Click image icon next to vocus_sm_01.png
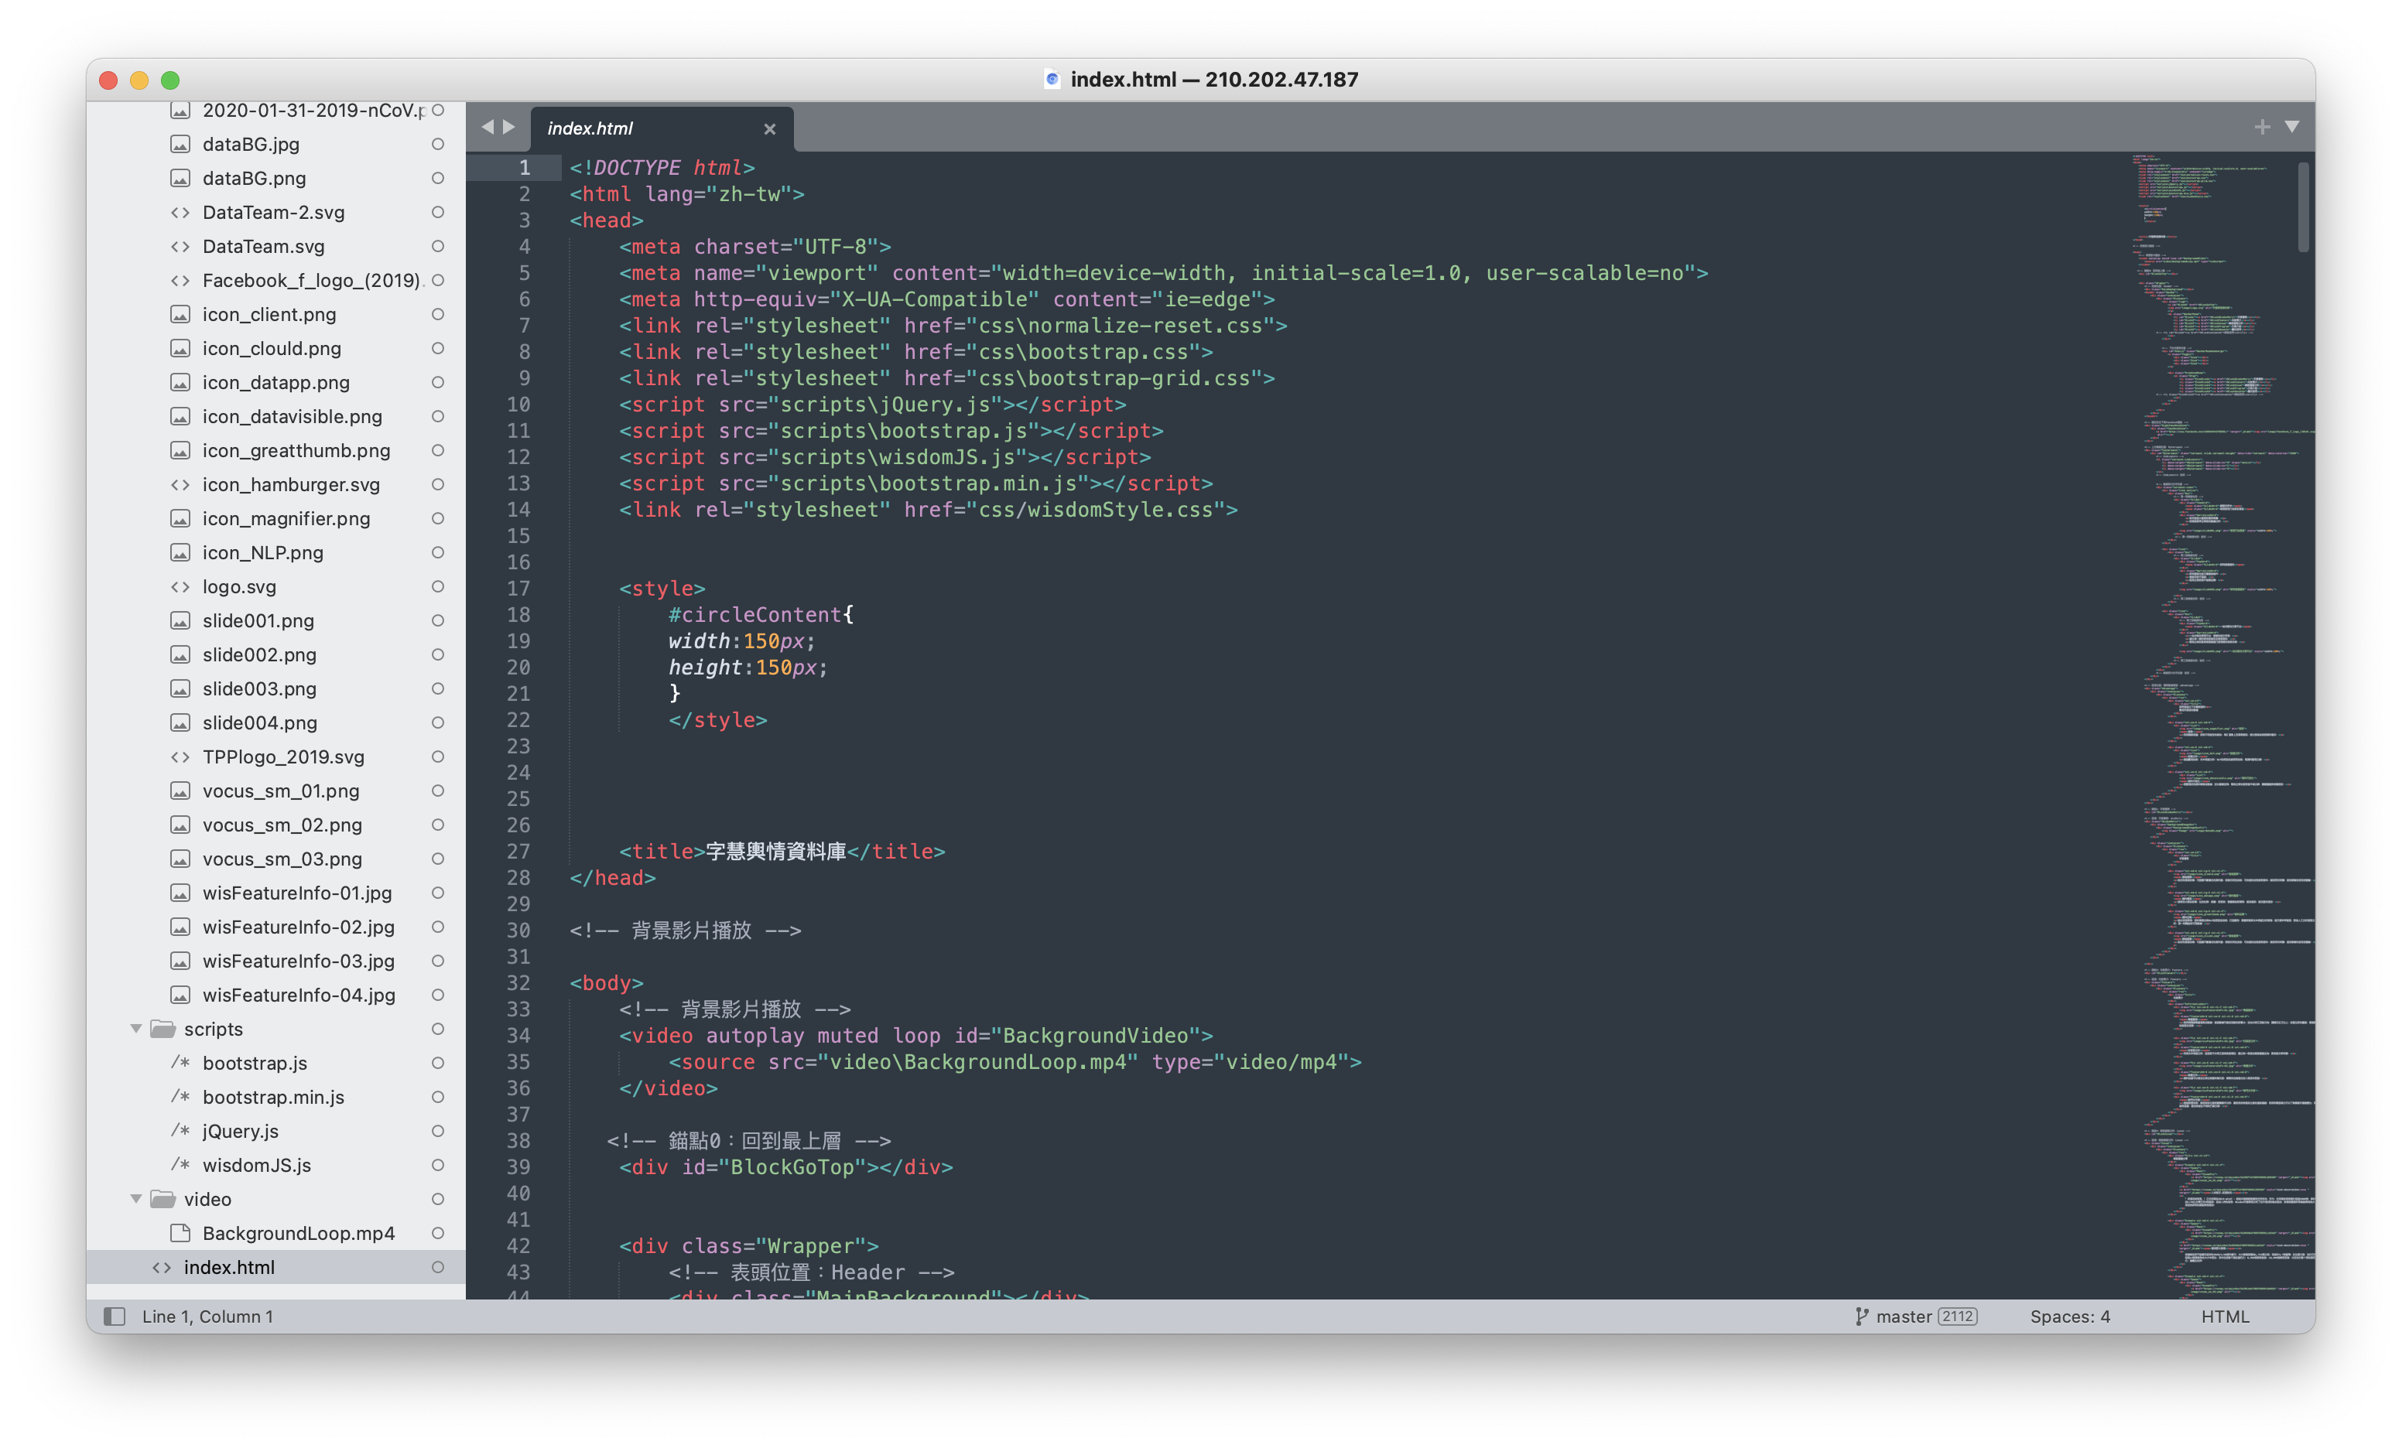The width and height of the screenshot is (2402, 1448). (x=180, y=791)
